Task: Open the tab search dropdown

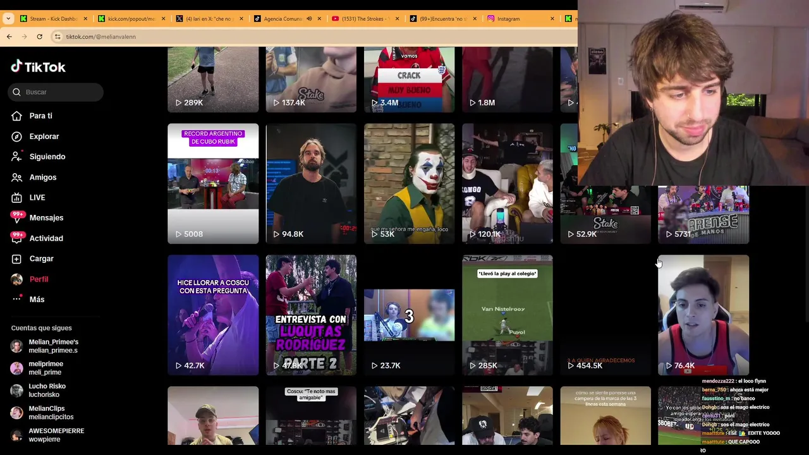Action: pos(8,19)
